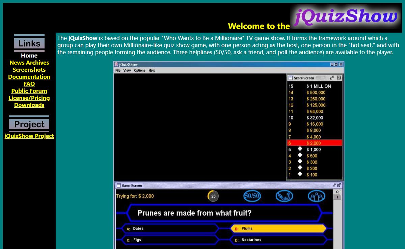
Task: Select the poll the audience lifeline icon
Action: pyautogui.click(x=317, y=196)
